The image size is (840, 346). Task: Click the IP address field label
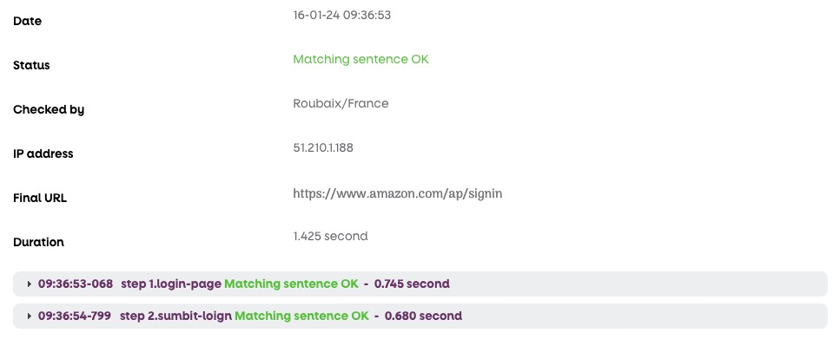point(43,154)
